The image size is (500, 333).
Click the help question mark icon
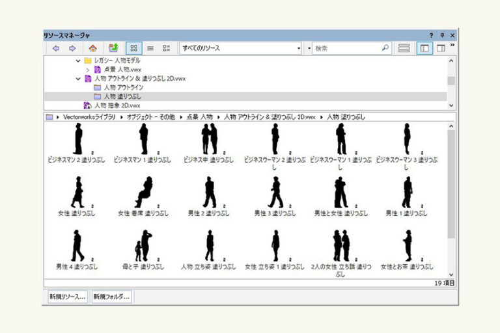coord(431,35)
